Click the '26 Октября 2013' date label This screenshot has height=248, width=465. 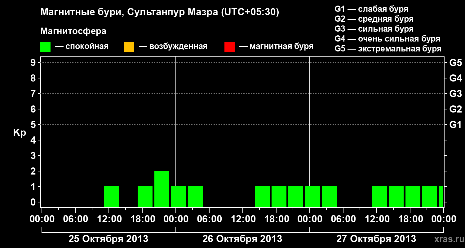click(x=242, y=239)
